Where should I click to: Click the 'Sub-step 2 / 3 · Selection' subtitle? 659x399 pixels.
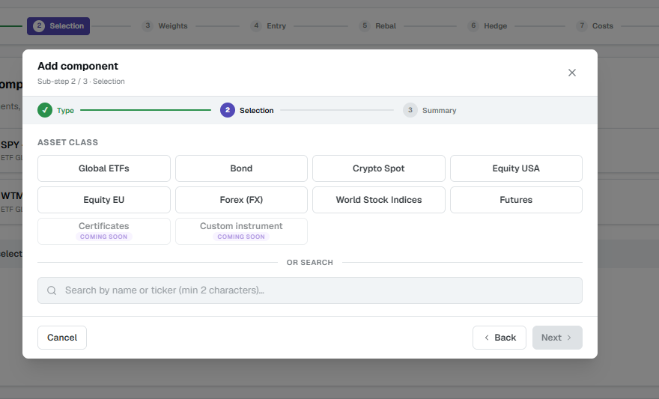81,82
